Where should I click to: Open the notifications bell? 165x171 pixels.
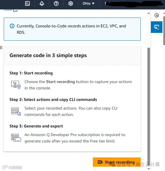[x=42, y=3]
